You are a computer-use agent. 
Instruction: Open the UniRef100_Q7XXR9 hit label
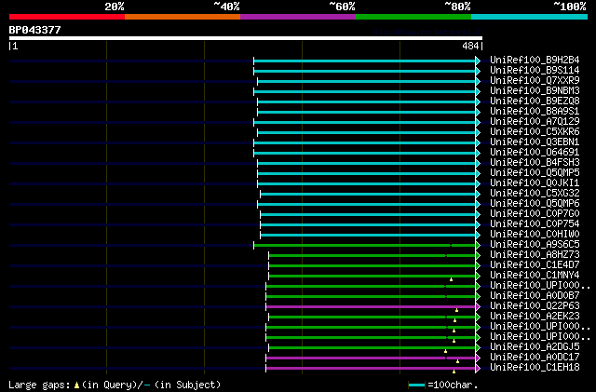click(x=535, y=81)
